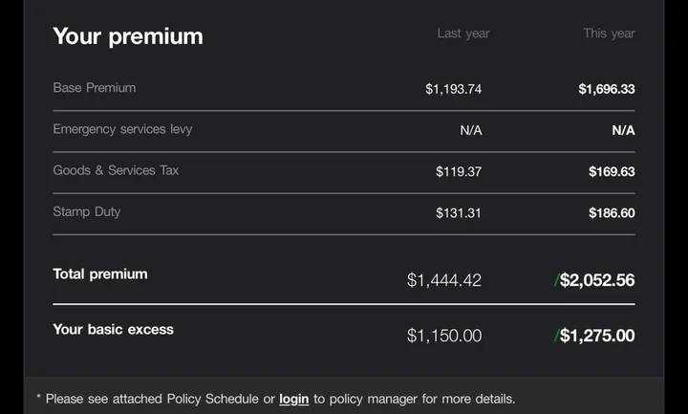Screen dimensions: 688x414
Task: Click the "Your premium" heading
Action: (x=128, y=36)
